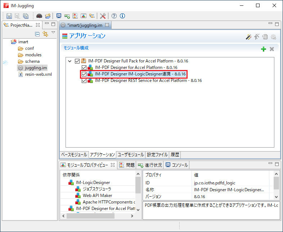
Task: Open the project navigator view menu triangle
Action: 53,32
